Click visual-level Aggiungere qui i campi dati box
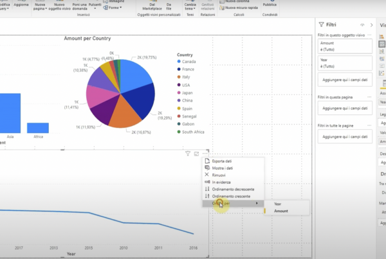This screenshot has width=386, height=259. point(345,80)
